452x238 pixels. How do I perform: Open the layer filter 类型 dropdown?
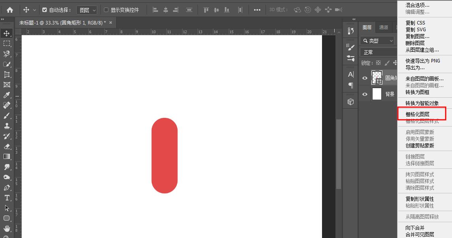(377, 40)
